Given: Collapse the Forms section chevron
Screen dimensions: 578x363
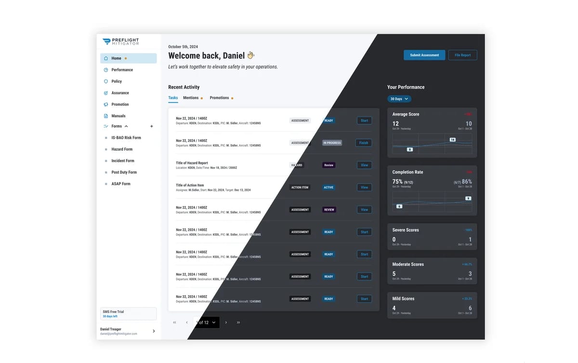Looking at the screenshot, I should coord(126,126).
